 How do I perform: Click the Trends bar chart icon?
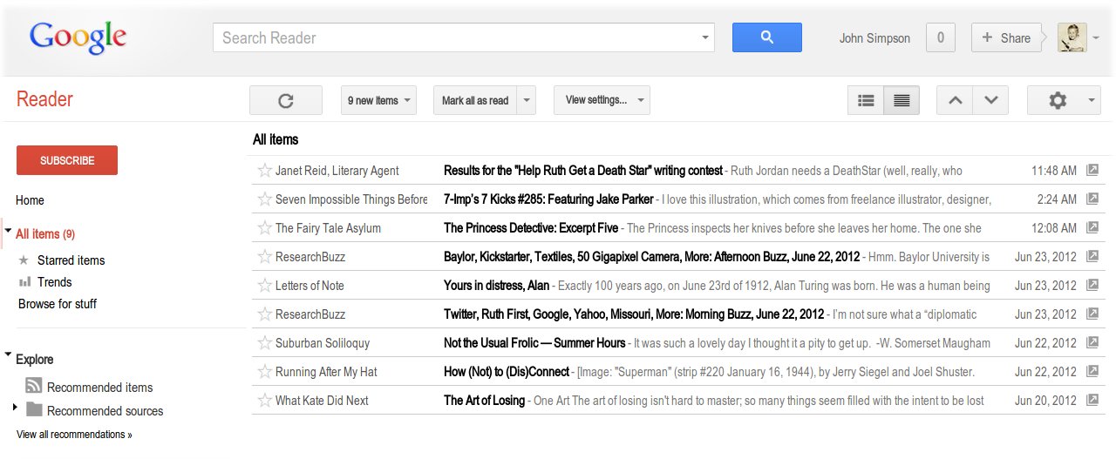tap(24, 281)
